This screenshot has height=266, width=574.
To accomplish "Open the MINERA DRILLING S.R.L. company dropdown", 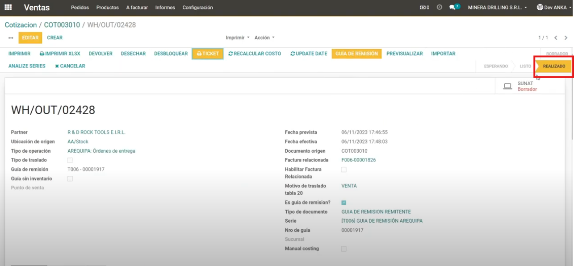I will 497,8.
